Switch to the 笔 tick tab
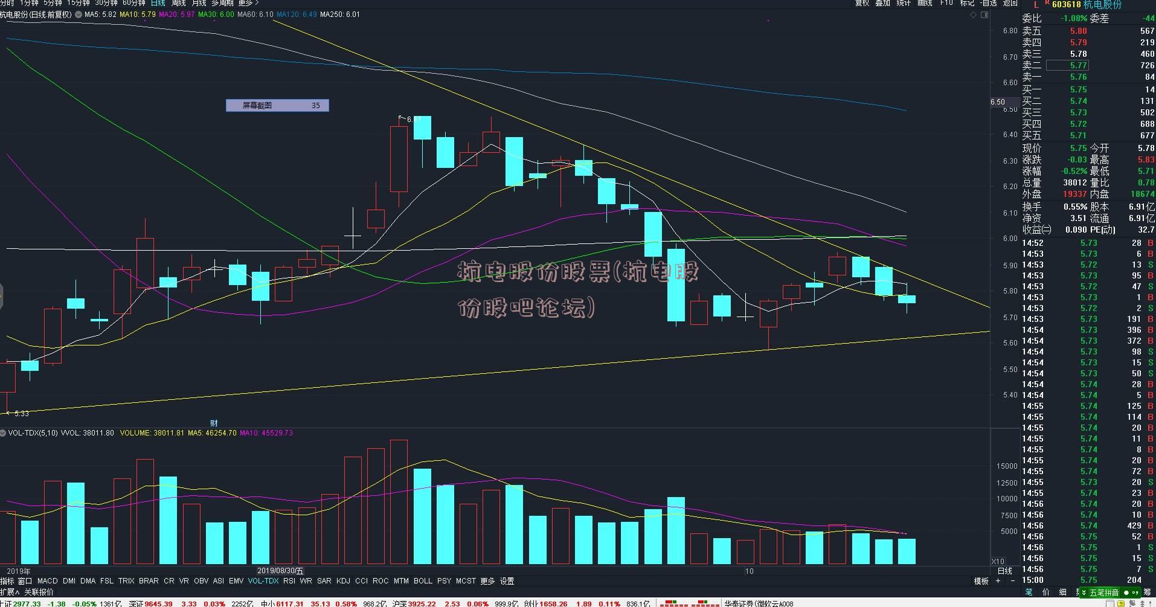This screenshot has width=1156, height=607. [1029, 592]
